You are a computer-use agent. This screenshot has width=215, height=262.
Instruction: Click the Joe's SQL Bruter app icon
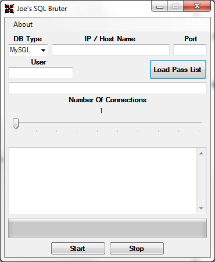click(9, 9)
